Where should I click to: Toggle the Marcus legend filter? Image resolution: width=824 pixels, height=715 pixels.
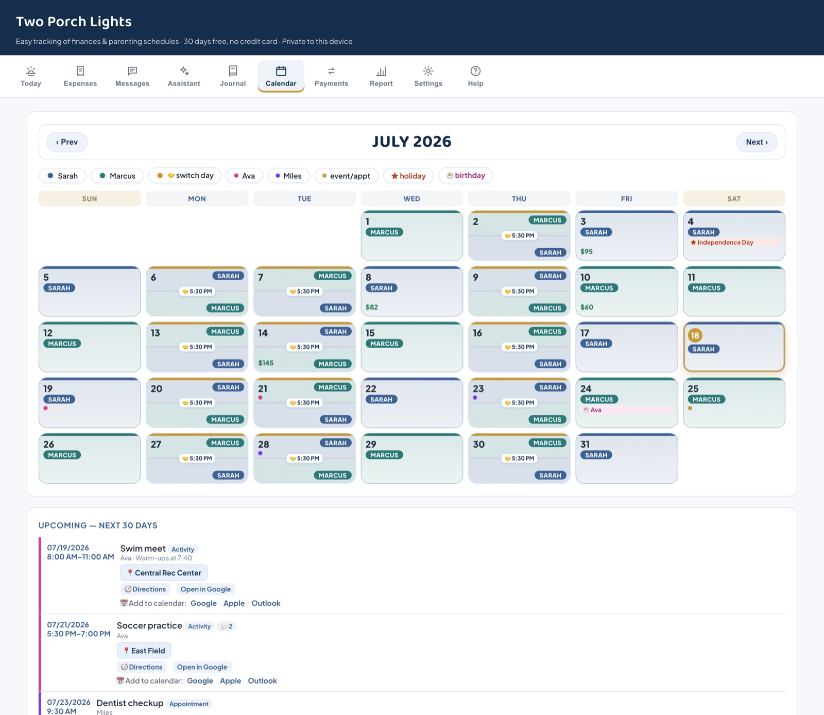(x=117, y=176)
